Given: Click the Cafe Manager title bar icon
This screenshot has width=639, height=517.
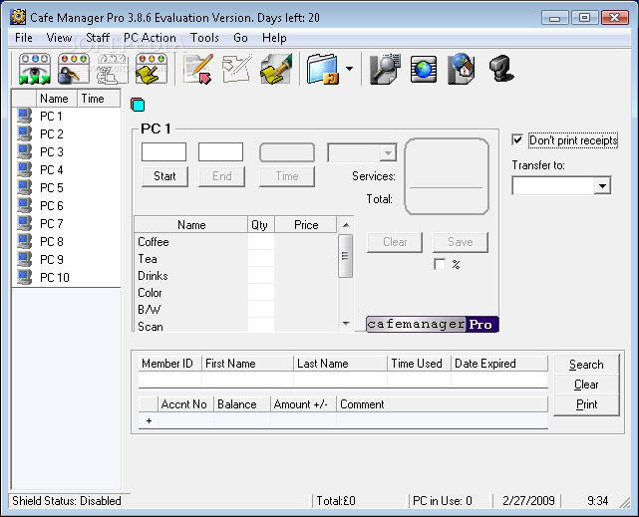Looking at the screenshot, I should (18, 17).
